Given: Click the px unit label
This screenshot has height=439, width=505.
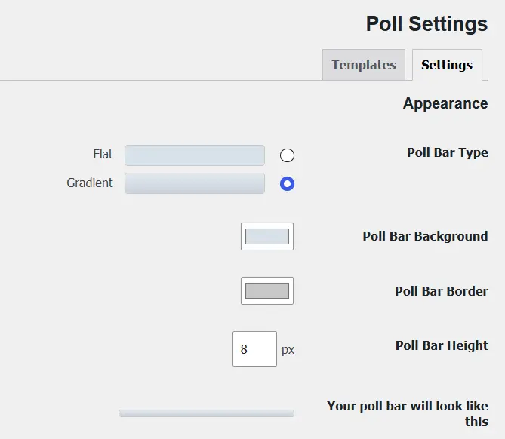Looking at the screenshot, I should pyautogui.click(x=288, y=350).
